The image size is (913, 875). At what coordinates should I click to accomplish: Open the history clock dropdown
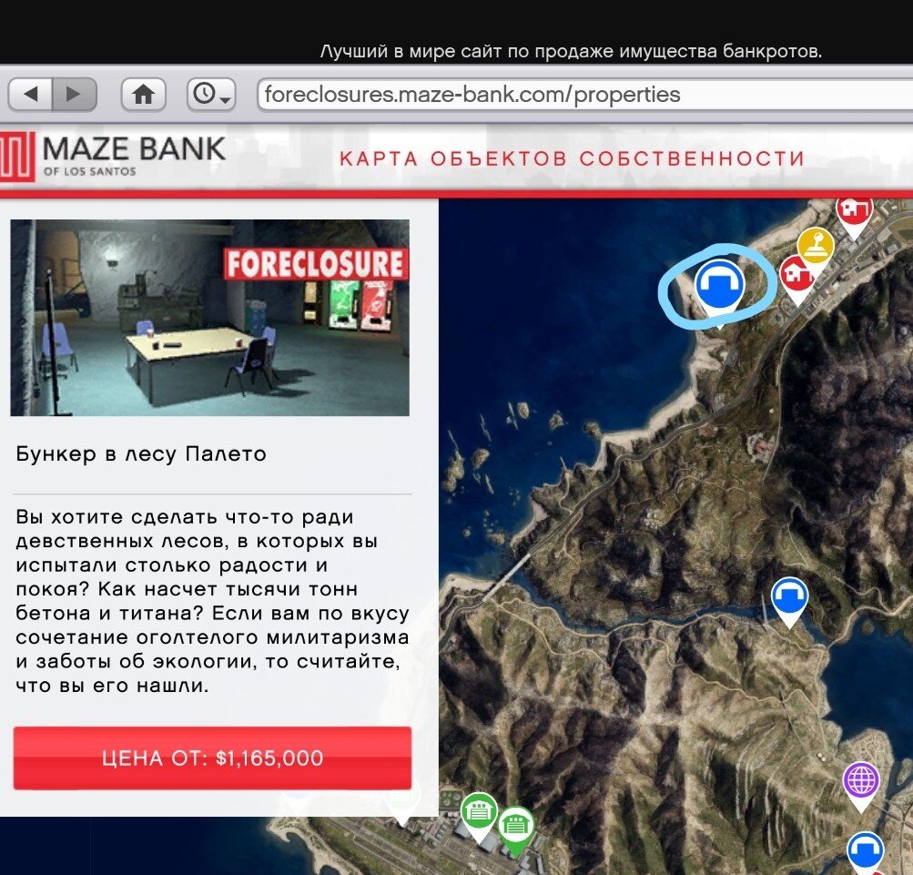coord(211,94)
